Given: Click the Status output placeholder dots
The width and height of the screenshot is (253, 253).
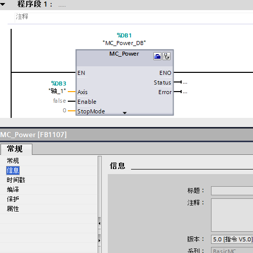Looking at the screenshot, I should pos(185,82).
